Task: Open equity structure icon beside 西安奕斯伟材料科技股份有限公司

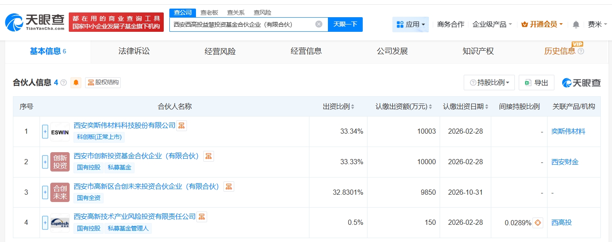Action: [182, 126]
